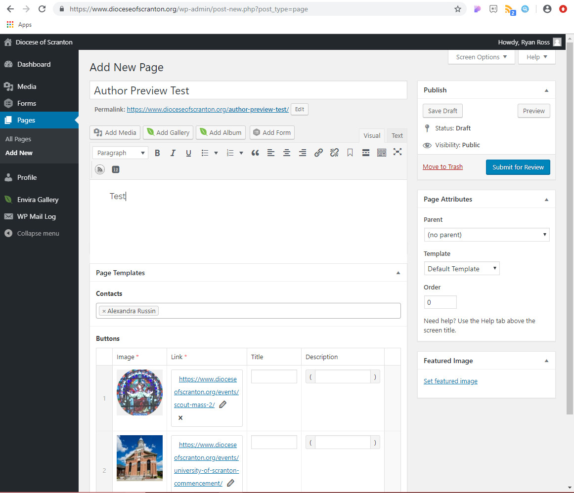
Task: Bookmark this page with star icon
Action: point(458,9)
